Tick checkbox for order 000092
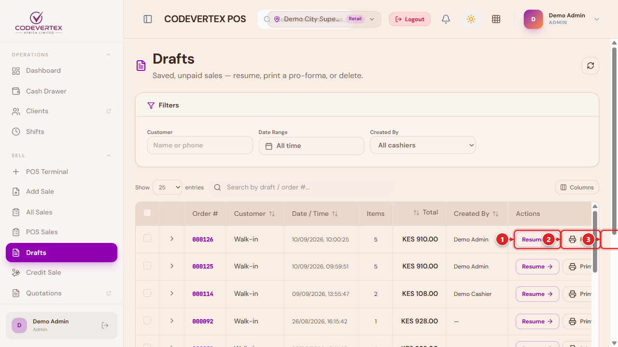Image resolution: width=618 pixels, height=347 pixels. point(147,320)
